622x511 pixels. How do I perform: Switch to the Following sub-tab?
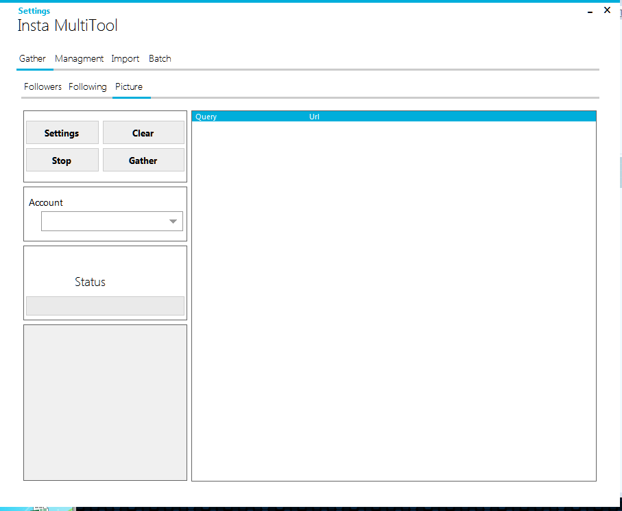coord(88,86)
